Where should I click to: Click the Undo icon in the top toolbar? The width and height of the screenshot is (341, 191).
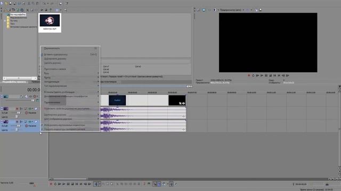point(44,4)
